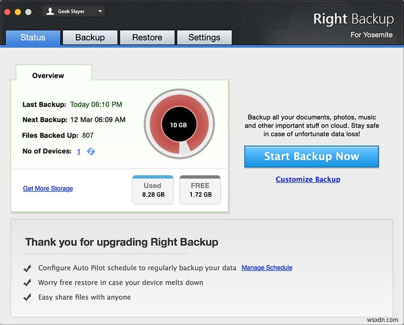Open the Manage Schedule link
This screenshot has width=404, height=325.
point(267,267)
